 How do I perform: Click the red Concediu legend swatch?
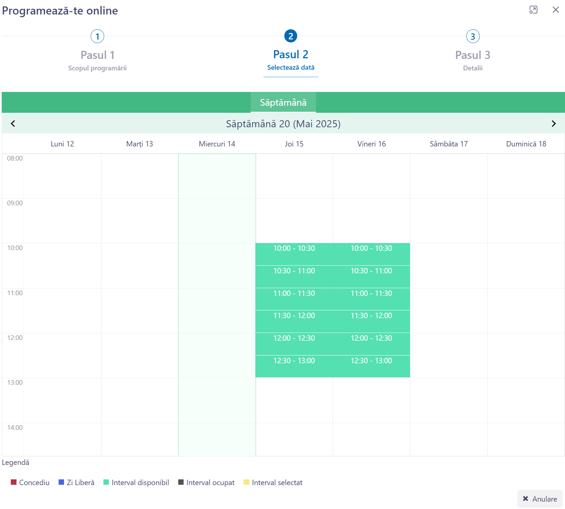coord(13,482)
